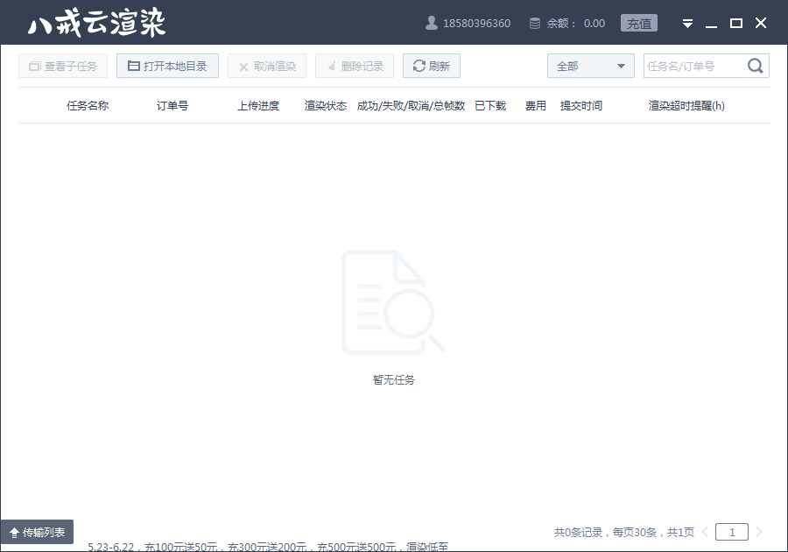Screen dimensions: 788x552
Task: Click the subtask icon on 查看子任务
Action: click(x=33, y=65)
